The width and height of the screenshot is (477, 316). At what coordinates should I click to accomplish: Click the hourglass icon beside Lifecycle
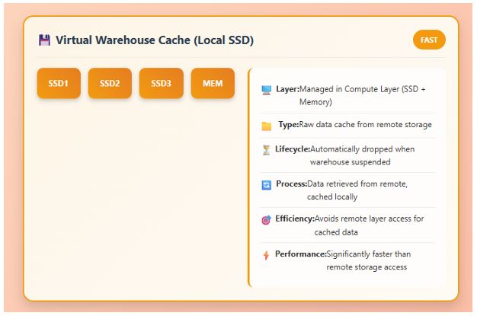tap(266, 150)
